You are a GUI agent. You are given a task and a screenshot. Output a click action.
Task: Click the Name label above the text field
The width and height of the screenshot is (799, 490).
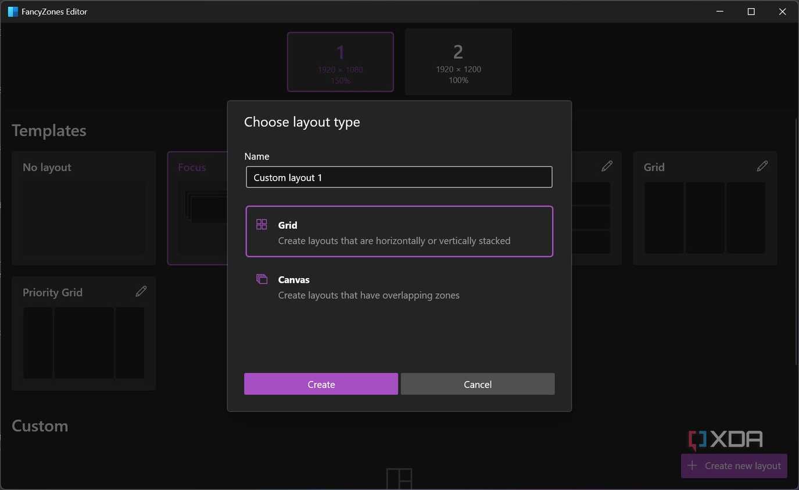257,156
